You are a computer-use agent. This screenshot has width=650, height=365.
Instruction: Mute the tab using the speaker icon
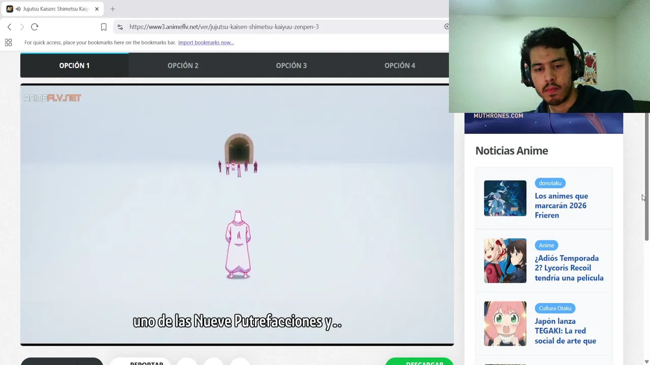18,9
